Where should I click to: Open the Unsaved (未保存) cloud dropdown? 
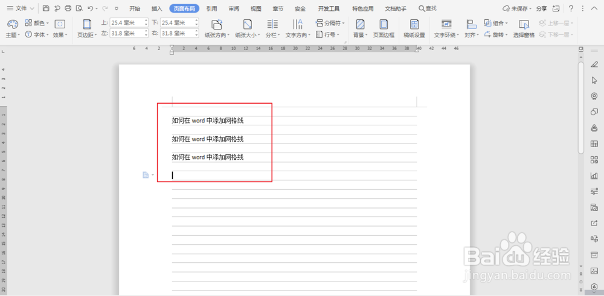518,8
